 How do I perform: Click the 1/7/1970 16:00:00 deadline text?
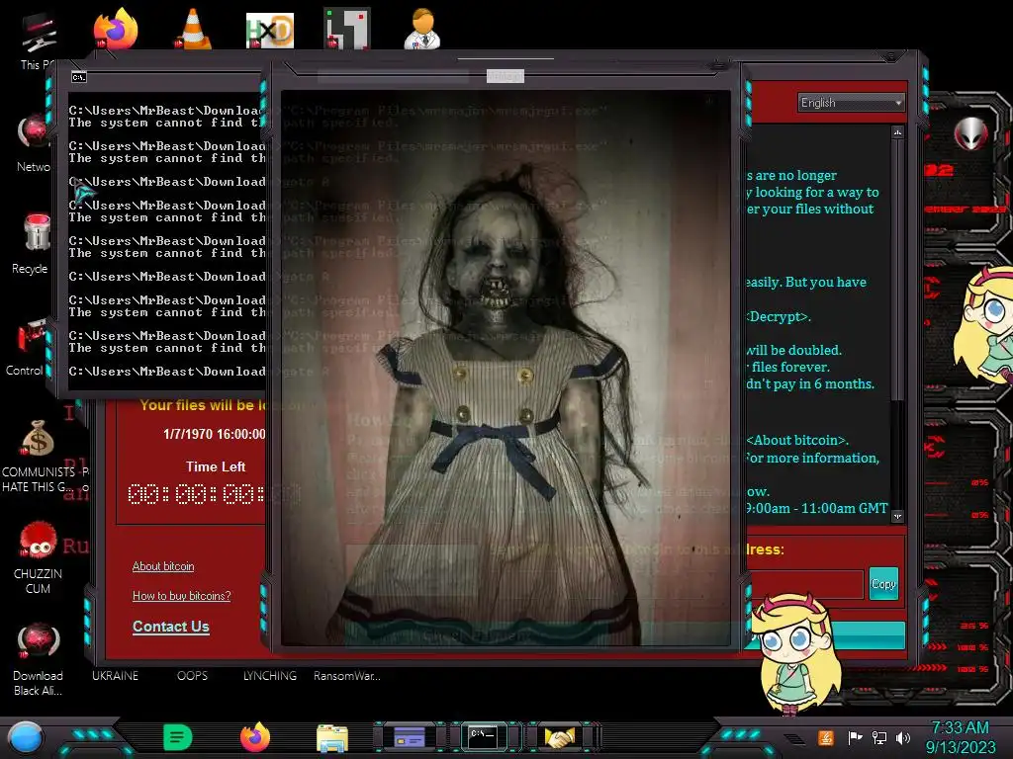tap(214, 434)
